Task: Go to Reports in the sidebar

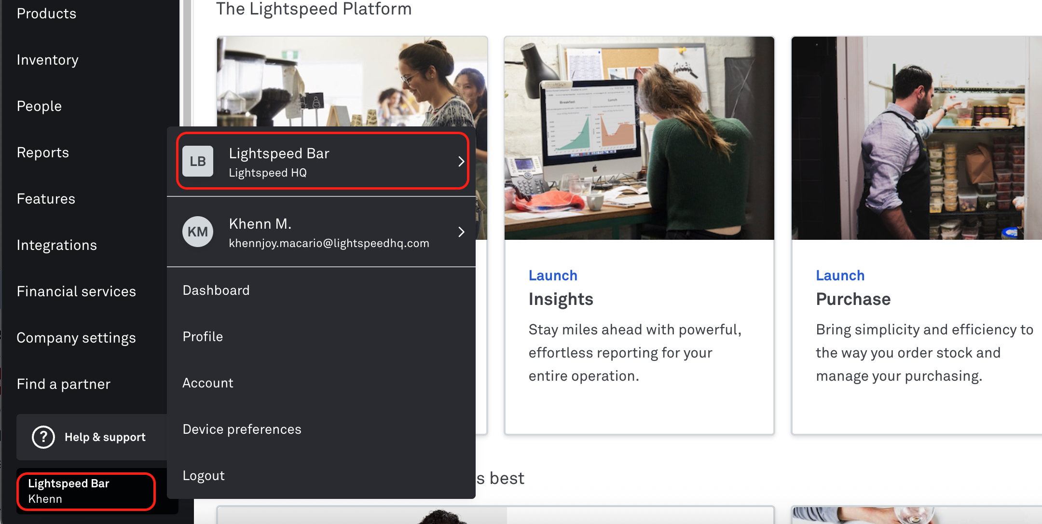Action: point(43,152)
